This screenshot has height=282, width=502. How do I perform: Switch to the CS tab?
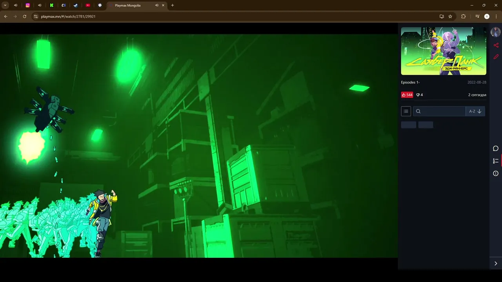64,5
